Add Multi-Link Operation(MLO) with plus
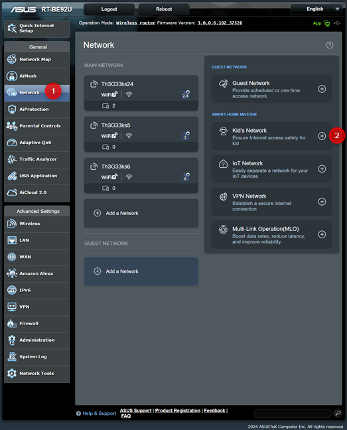347x430 pixels. (x=322, y=234)
